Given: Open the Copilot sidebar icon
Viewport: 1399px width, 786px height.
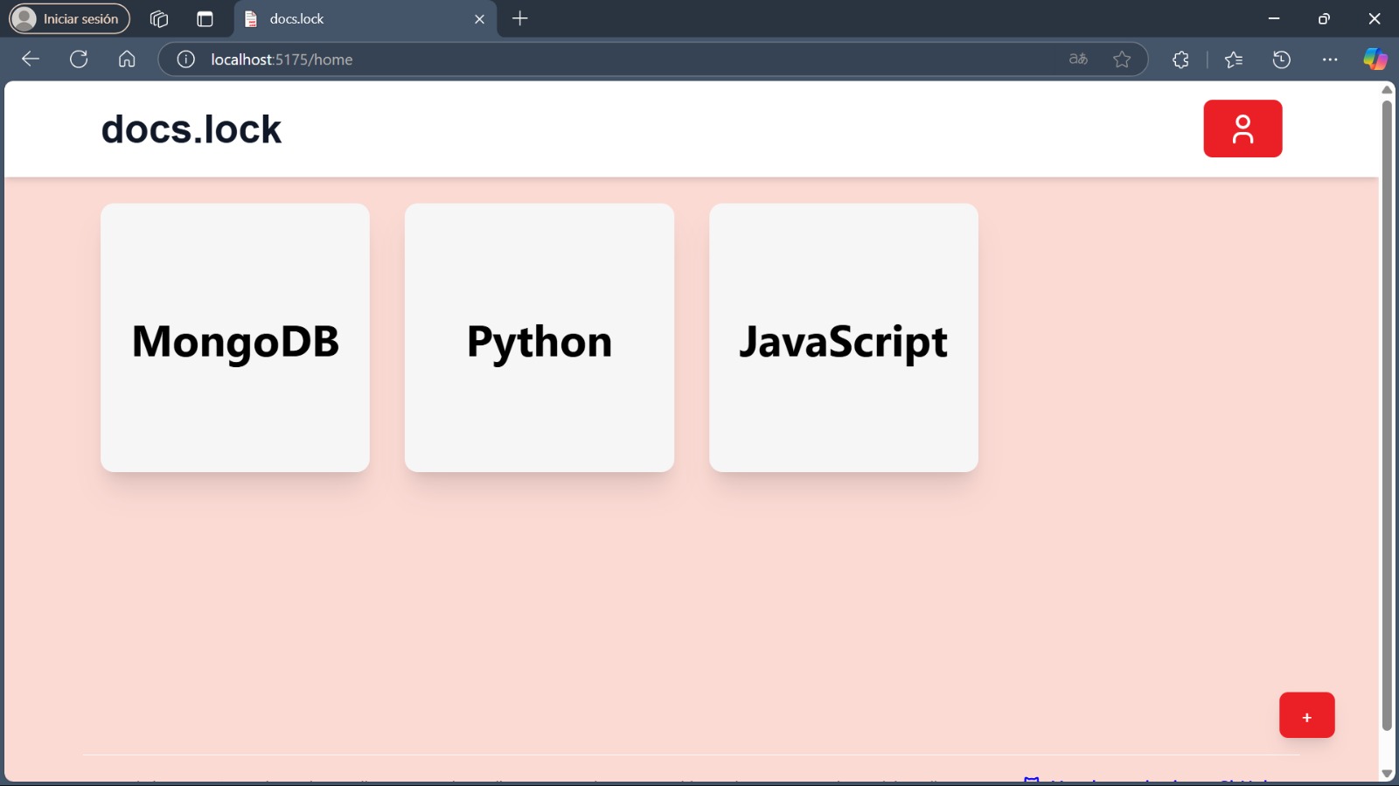Looking at the screenshot, I should tap(1375, 59).
